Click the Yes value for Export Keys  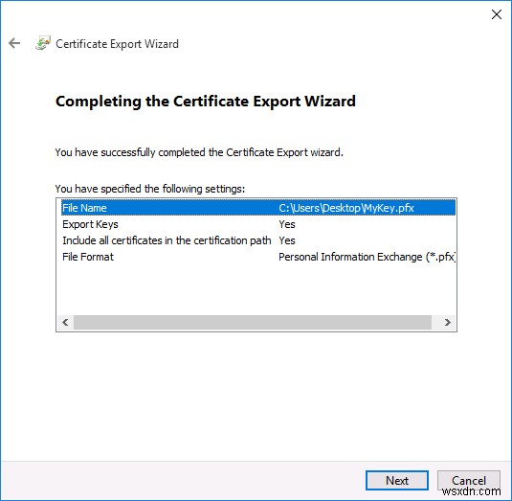(287, 224)
